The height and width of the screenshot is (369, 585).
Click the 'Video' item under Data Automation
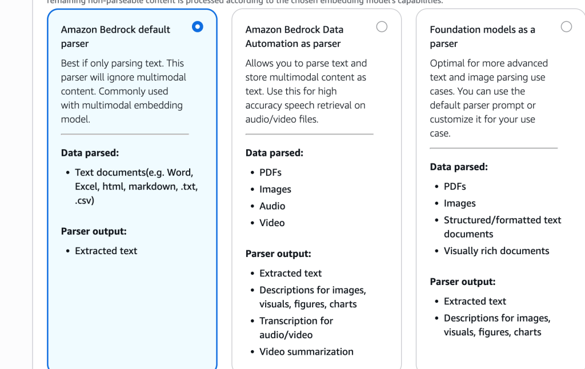pos(272,223)
